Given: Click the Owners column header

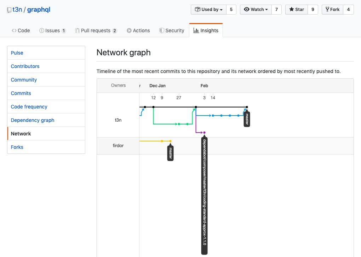Looking at the screenshot, I should tap(118, 85).
